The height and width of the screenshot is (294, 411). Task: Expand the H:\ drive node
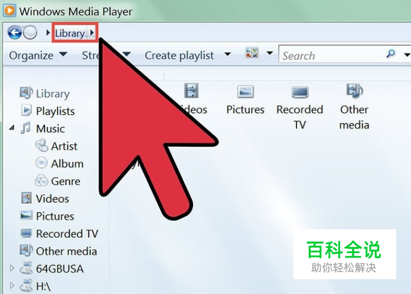[x=12, y=285]
